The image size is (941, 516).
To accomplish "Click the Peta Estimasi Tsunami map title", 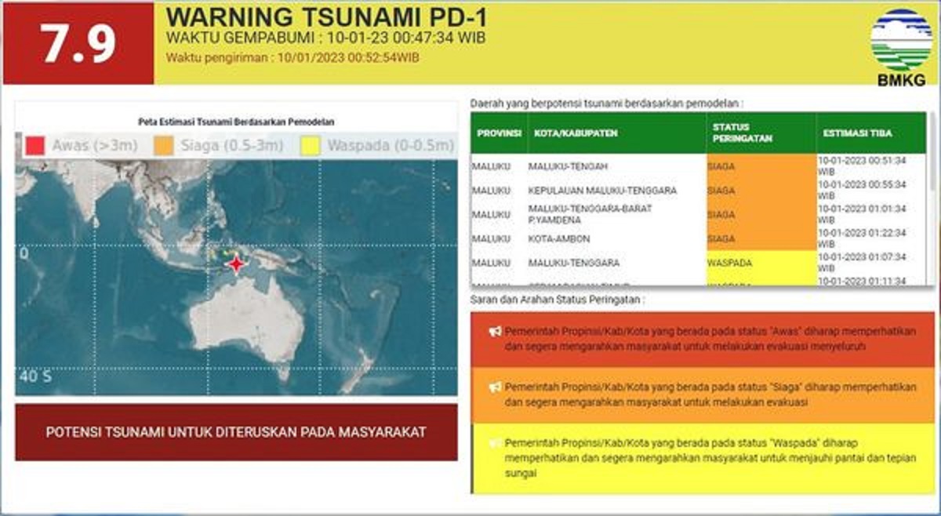I will point(237,122).
